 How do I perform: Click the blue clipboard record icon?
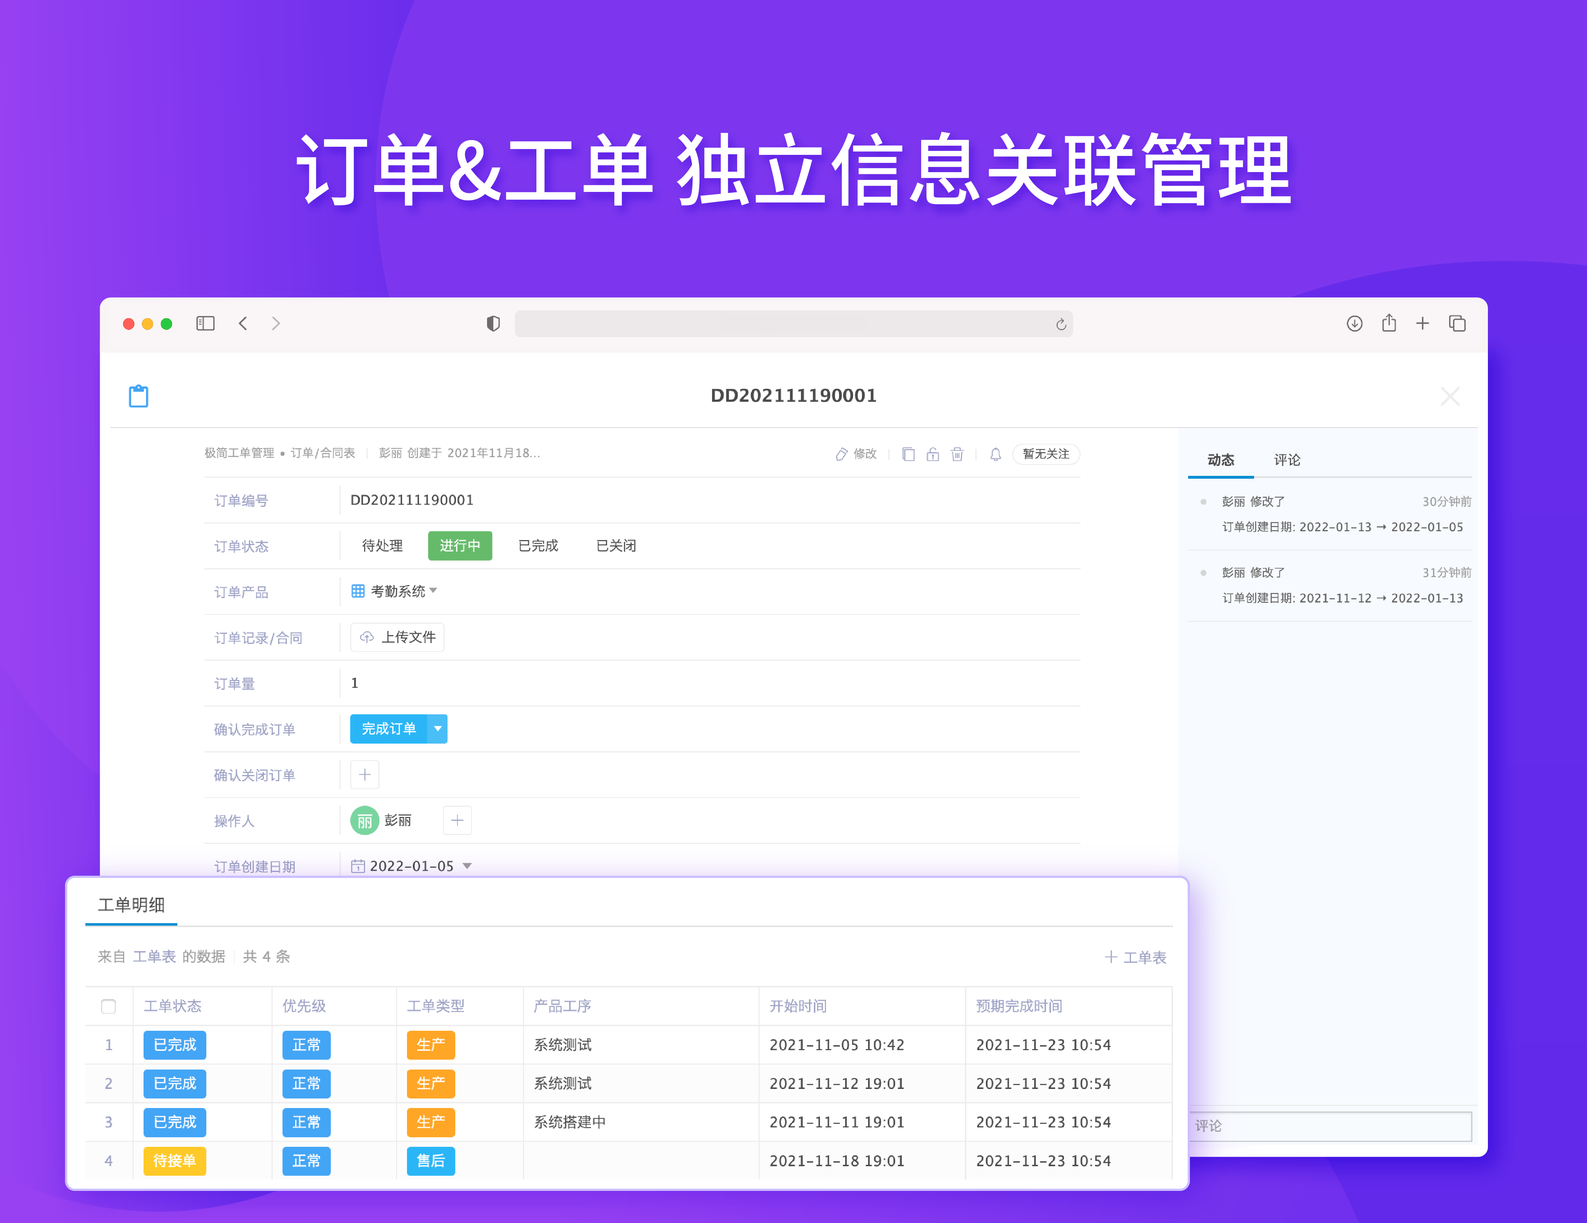tap(139, 396)
